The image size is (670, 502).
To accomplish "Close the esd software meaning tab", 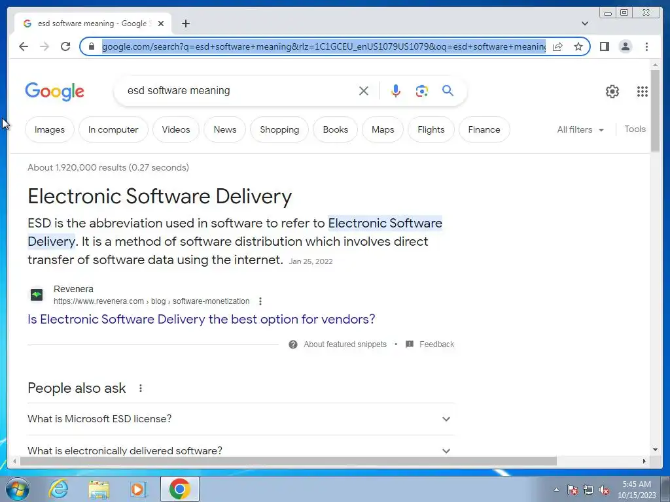I will 161,24.
